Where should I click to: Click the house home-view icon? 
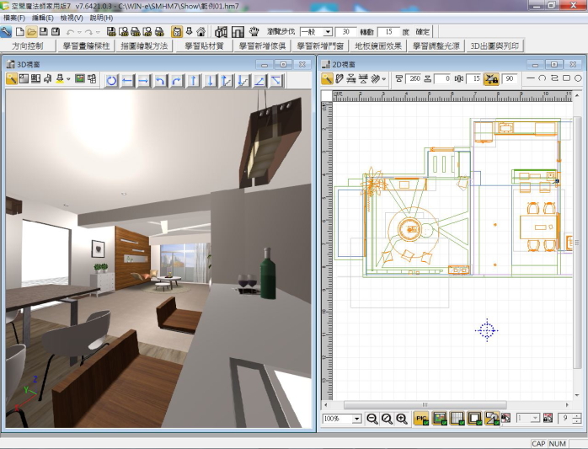pos(201,32)
